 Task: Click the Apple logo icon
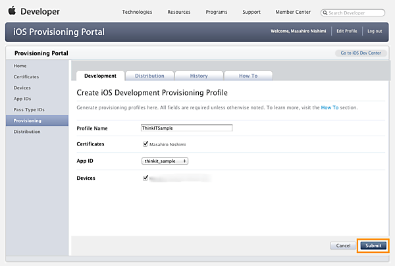[x=12, y=11]
